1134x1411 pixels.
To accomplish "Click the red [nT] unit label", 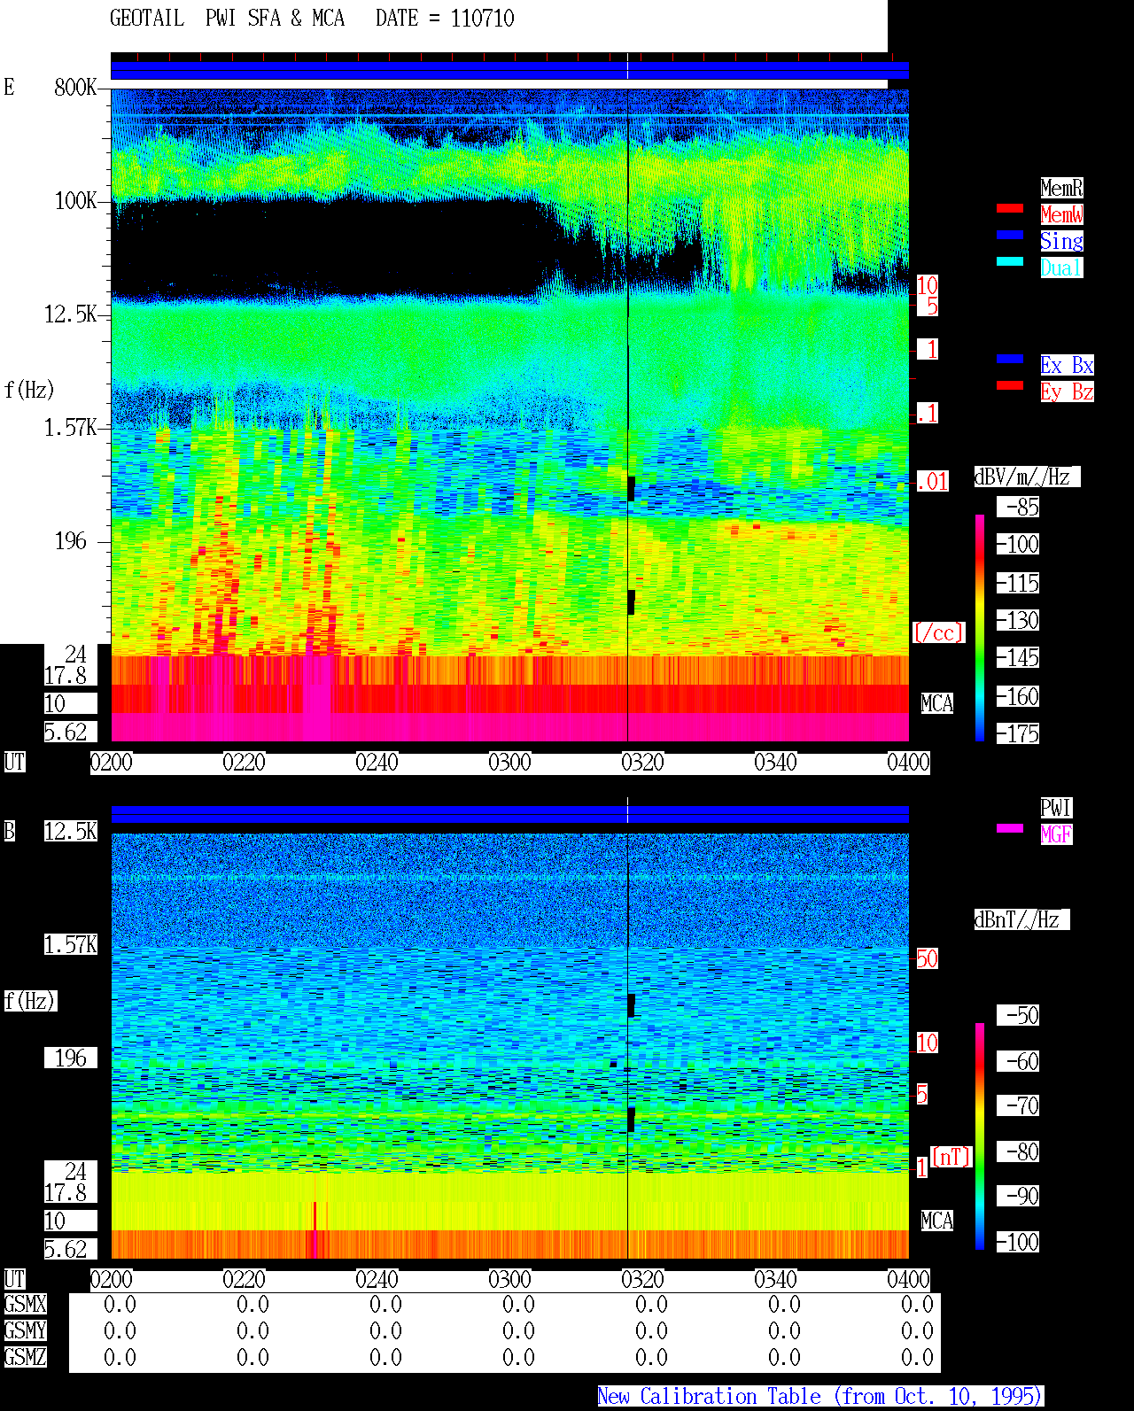I will (951, 1157).
